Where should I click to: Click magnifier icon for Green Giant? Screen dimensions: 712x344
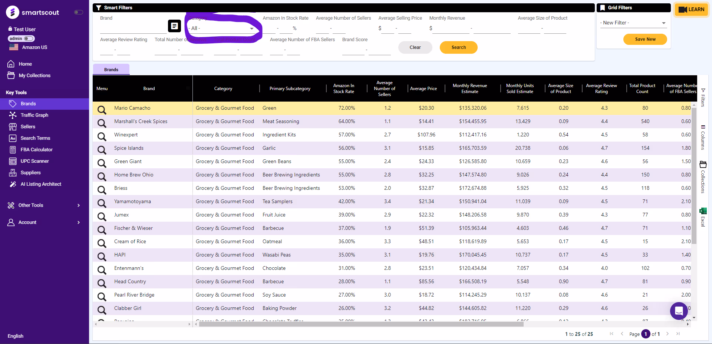click(102, 163)
